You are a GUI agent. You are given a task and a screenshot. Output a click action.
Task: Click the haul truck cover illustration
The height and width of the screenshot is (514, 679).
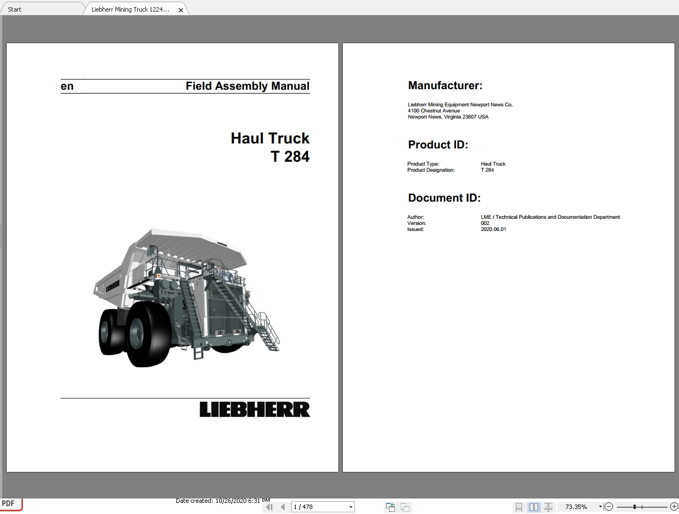[x=188, y=297]
